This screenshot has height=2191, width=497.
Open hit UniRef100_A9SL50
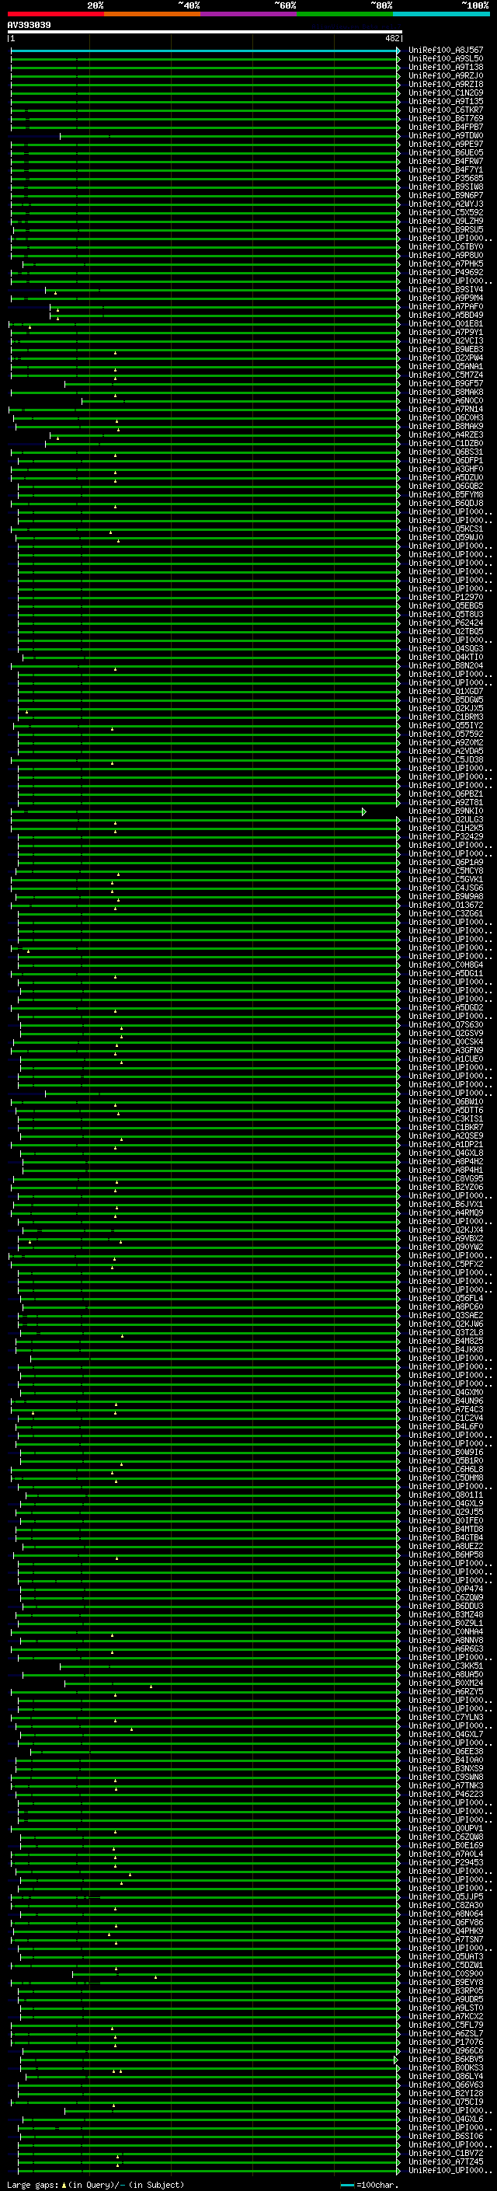446,59
